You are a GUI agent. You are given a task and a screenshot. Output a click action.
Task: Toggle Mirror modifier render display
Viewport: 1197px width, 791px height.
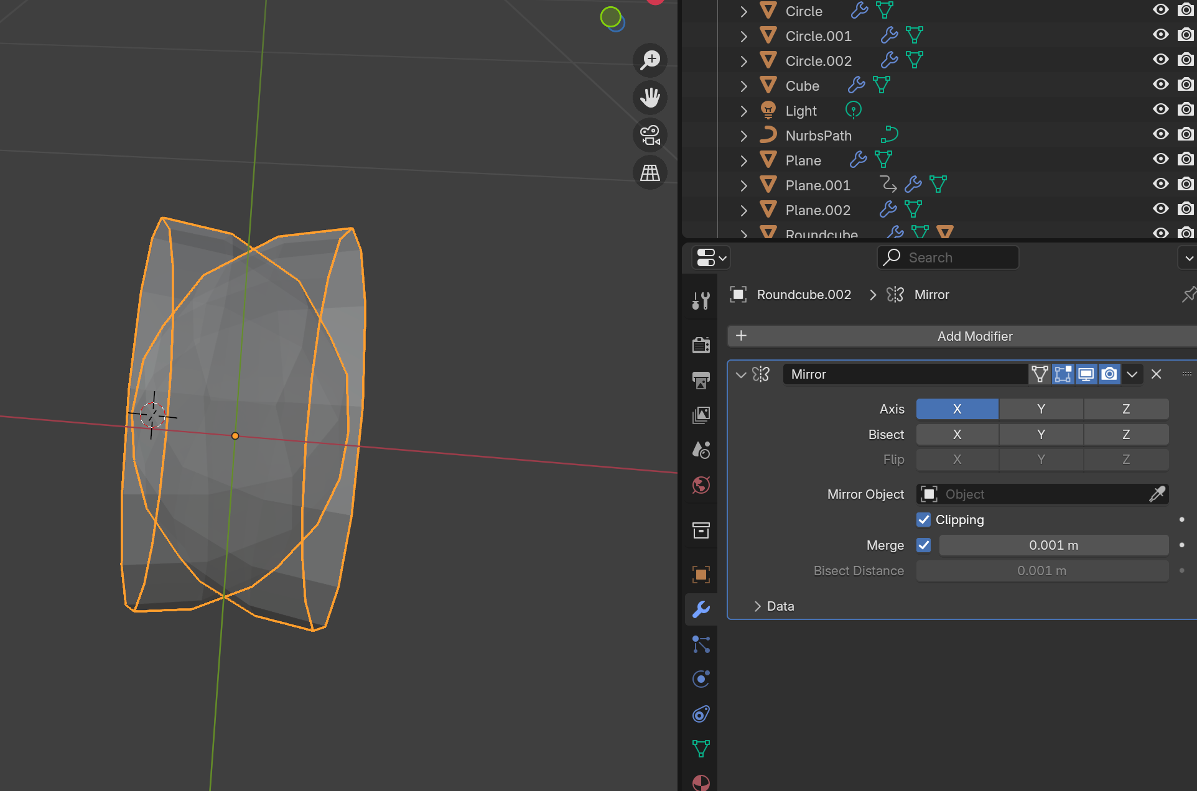[x=1109, y=374]
